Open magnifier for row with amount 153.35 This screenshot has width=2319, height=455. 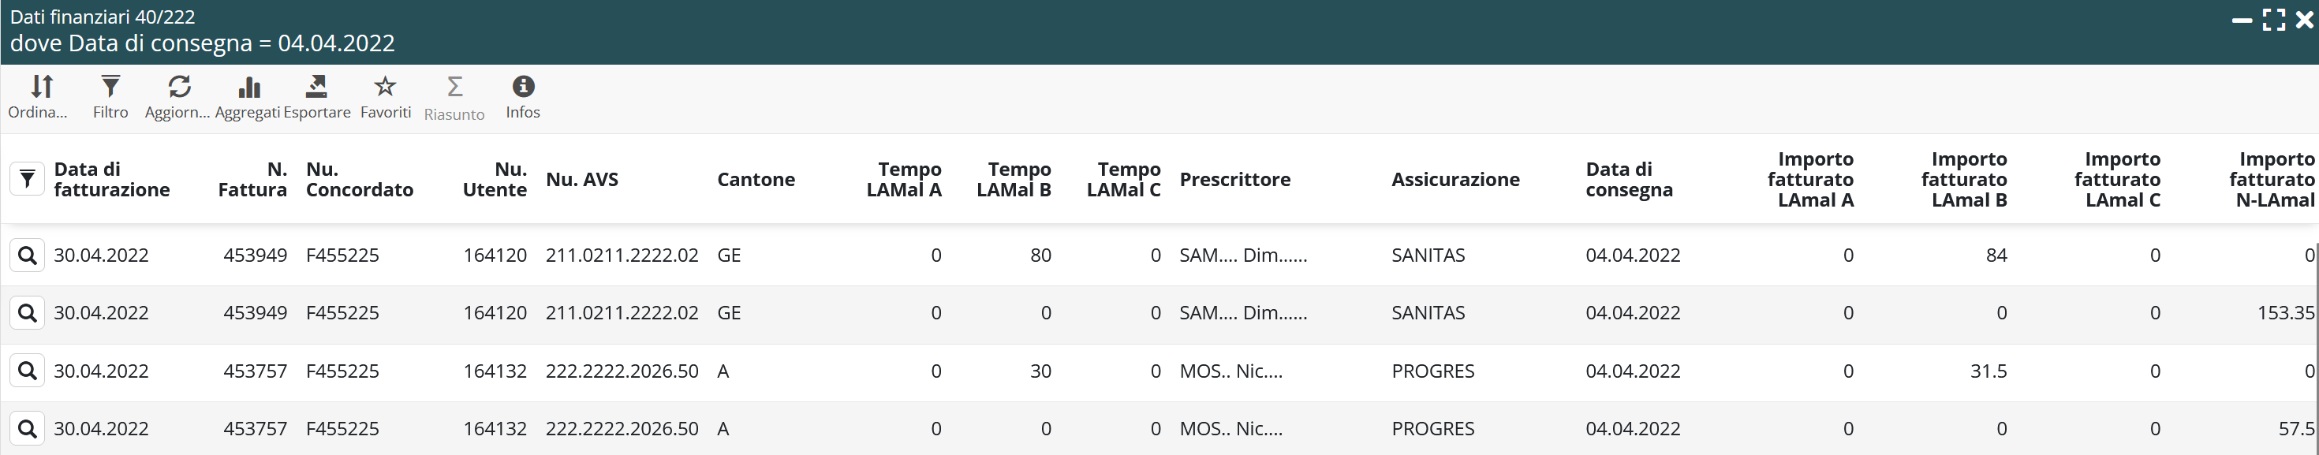click(27, 313)
